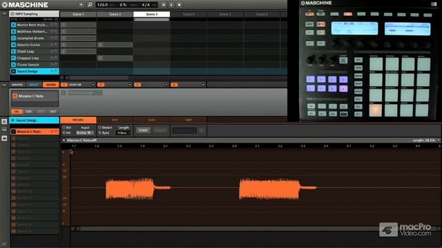Click sound slot icon beside Massive C Note header
The width and height of the screenshot is (442, 248).
click(x=15, y=96)
